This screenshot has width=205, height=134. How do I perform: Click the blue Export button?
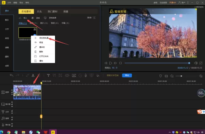(x=127, y=75)
